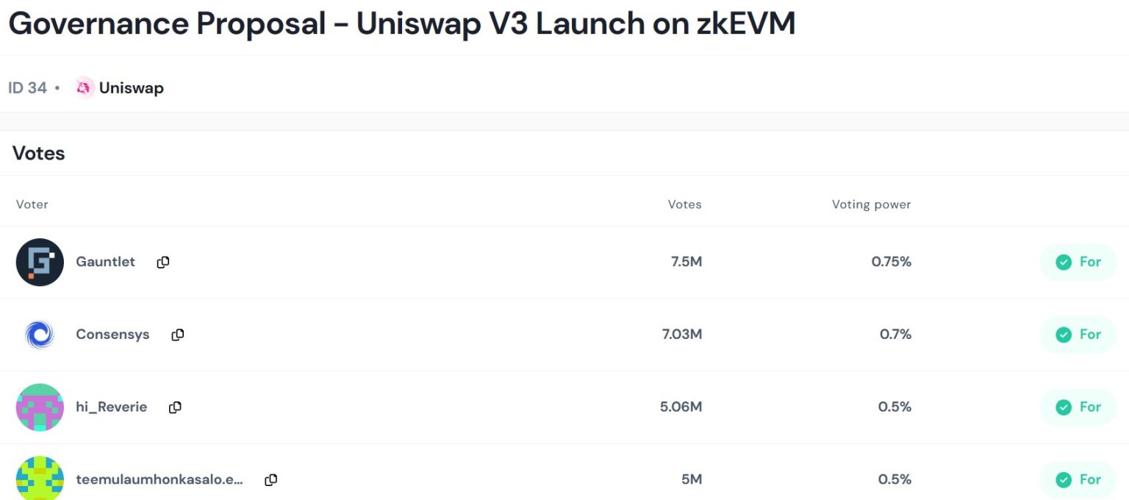Copy Gauntlet's wallet address with the copy icon
1129x500 pixels.
pos(162,262)
